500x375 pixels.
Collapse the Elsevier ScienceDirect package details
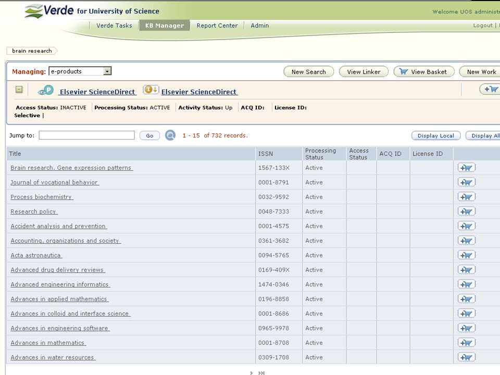(x=19, y=90)
